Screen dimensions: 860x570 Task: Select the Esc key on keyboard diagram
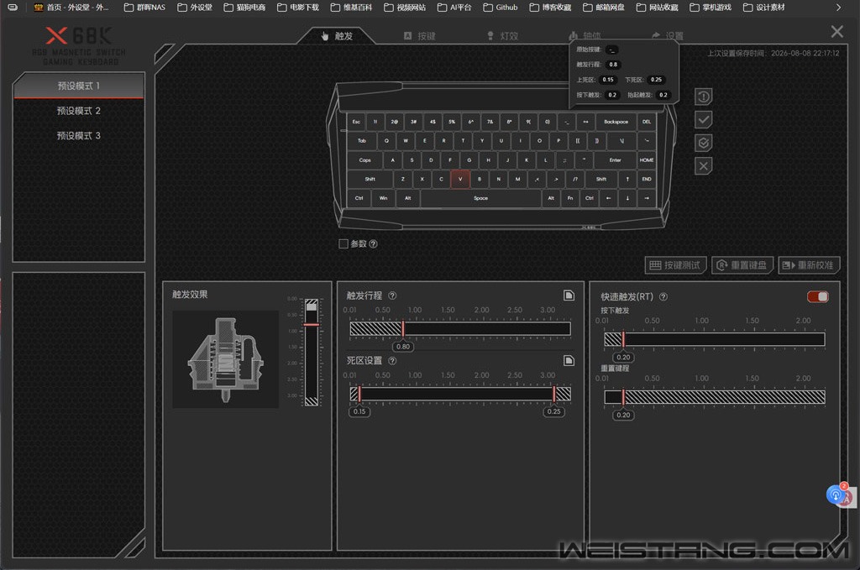coord(356,122)
